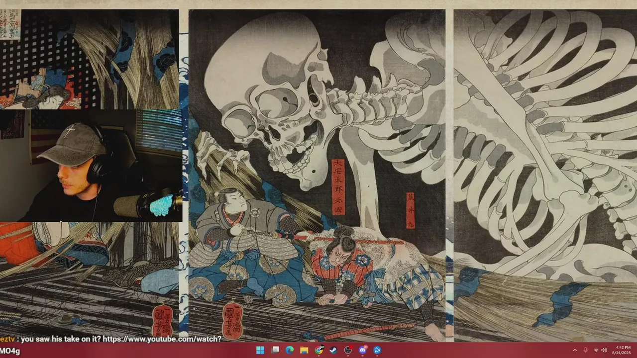Launch Microsoft Edge from the taskbar
The width and height of the screenshot is (637, 358).
coord(290,350)
